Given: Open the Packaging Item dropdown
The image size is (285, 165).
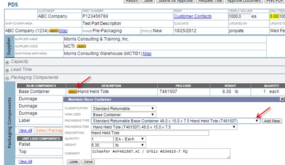Looking at the screenshot, I should coord(164,127).
